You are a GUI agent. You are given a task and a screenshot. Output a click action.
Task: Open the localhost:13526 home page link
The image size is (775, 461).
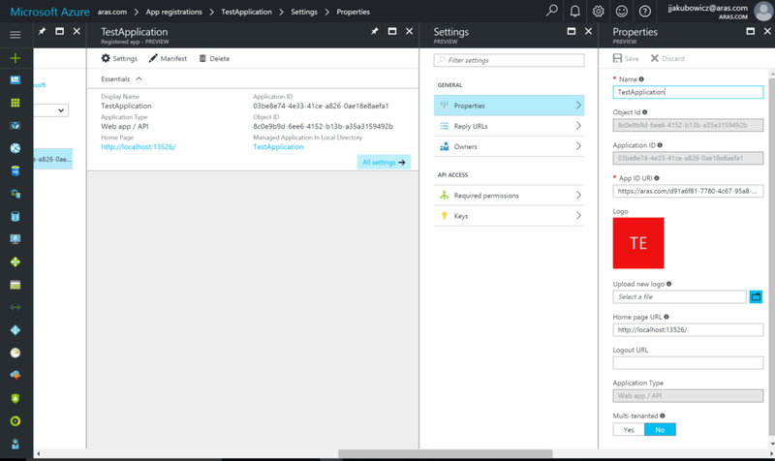138,147
